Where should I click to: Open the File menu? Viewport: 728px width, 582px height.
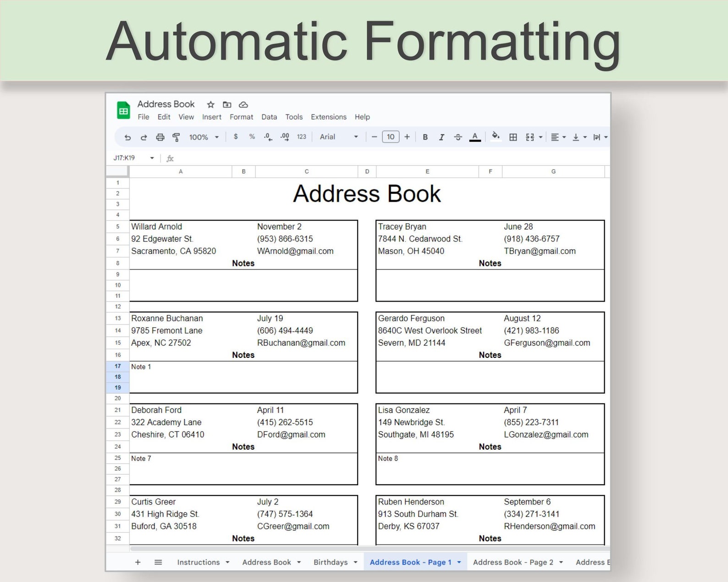[x=143, y=117]
